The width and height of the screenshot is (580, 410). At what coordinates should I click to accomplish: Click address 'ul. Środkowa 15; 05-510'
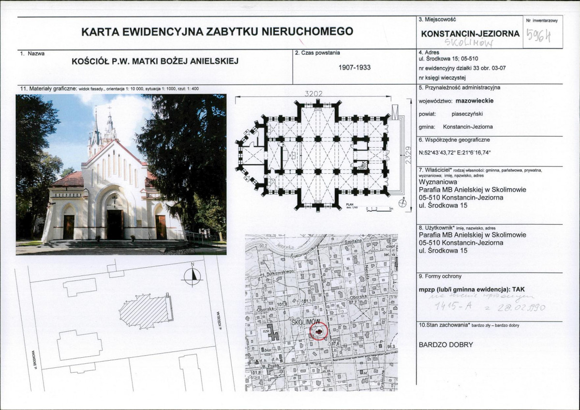(x=448, y=59)
